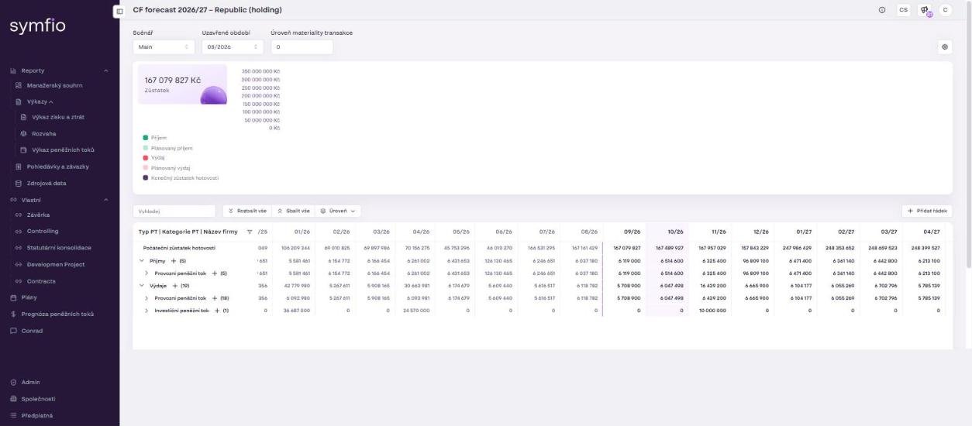Click Rozbalit vše button
The width and height of the screenshot is (972, 426).
coord(247,211)
